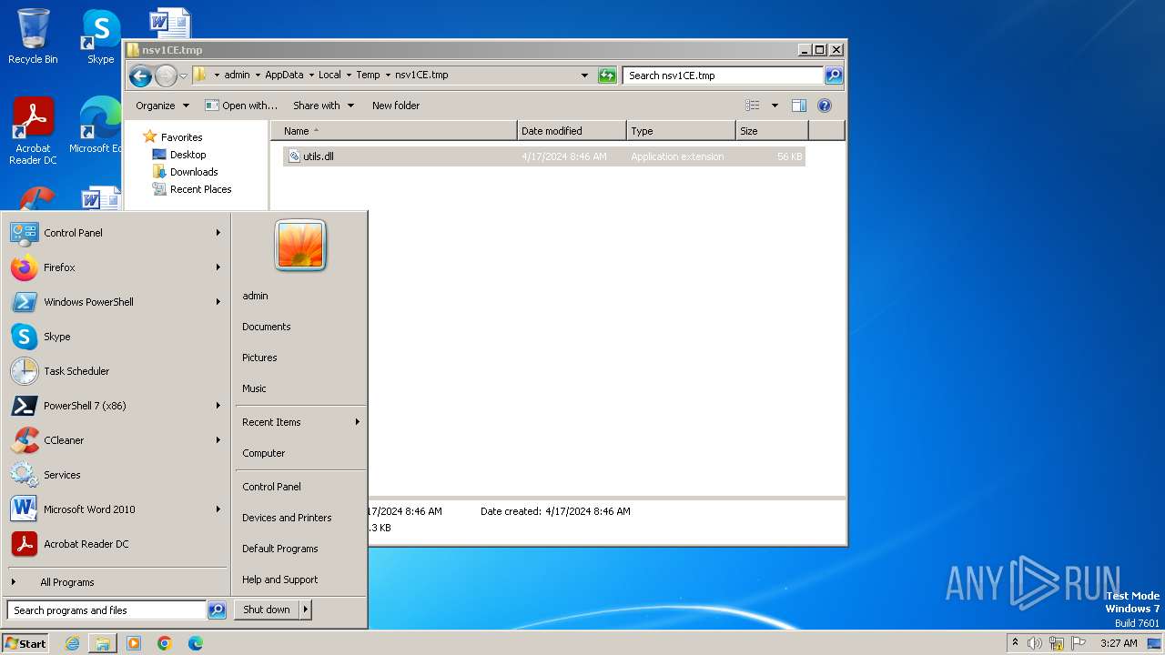The height and width of the screenshot is (655, 1165).
Task: Click New folder button
Action: tap(396, 106)
